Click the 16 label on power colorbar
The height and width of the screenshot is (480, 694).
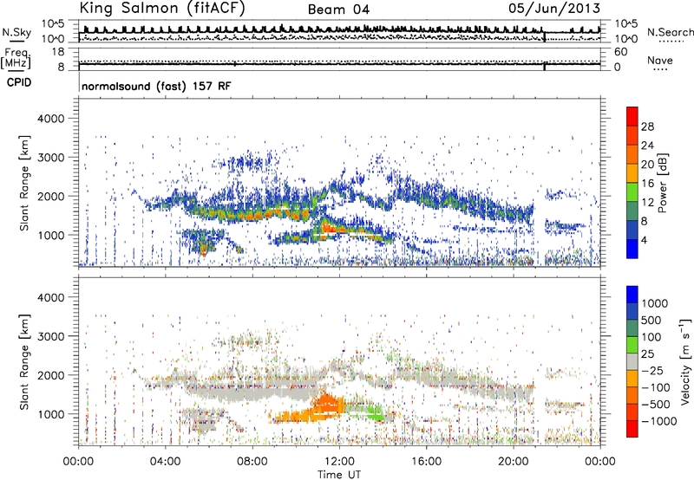647,184
